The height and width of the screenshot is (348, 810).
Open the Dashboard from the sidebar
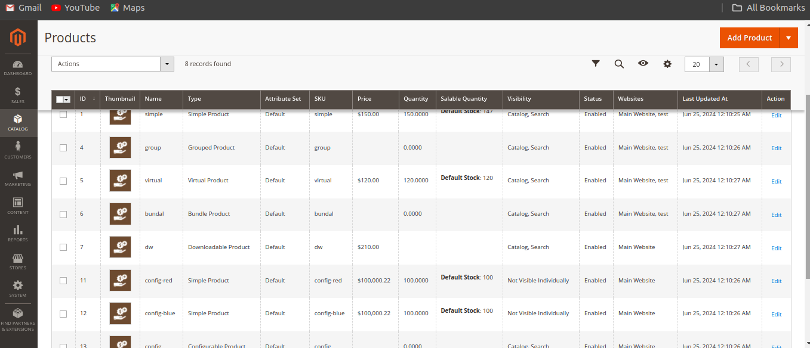18,67
